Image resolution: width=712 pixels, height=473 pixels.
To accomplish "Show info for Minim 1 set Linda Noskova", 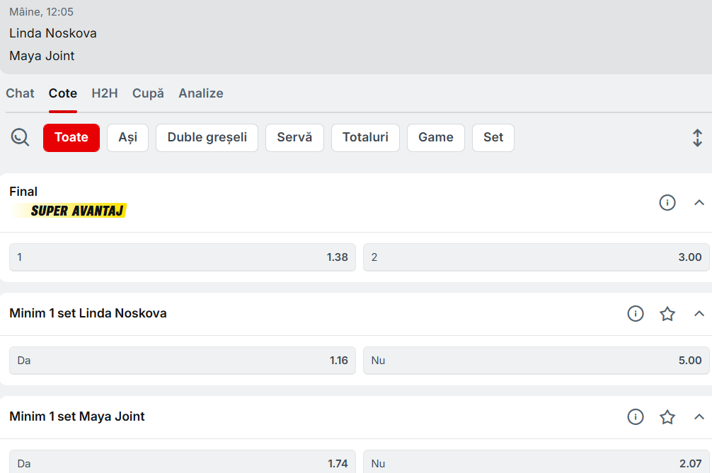I will (636, 313).
